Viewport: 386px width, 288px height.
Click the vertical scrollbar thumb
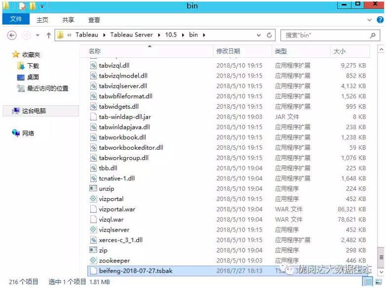tap(381, 257)
